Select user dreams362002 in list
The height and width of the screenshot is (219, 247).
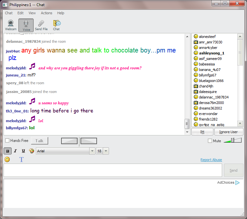[210, 108]
